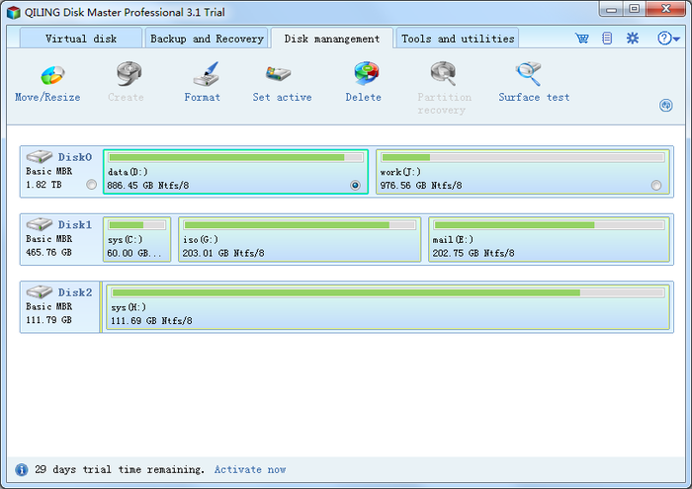Select the iso (G:) partition block

point(300,239)
